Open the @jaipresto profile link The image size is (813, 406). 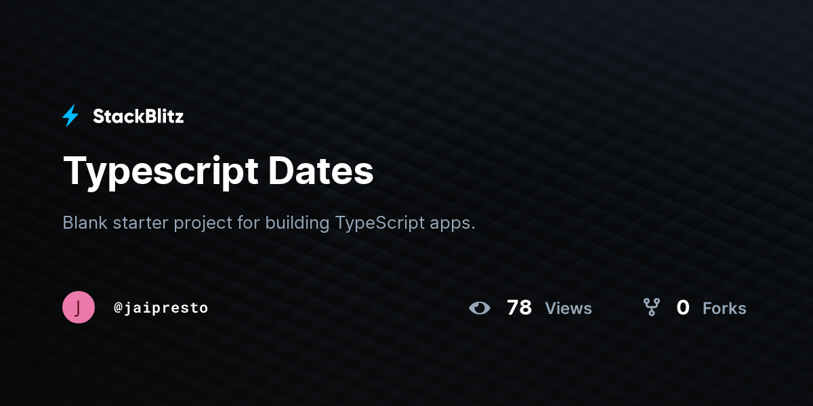tap(161, 308)
